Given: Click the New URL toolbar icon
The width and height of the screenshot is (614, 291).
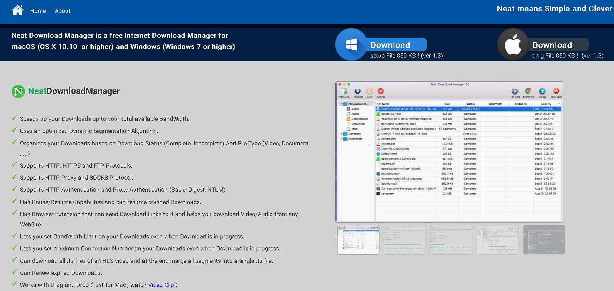Looking at the screenshot, I should click(344, 92).
